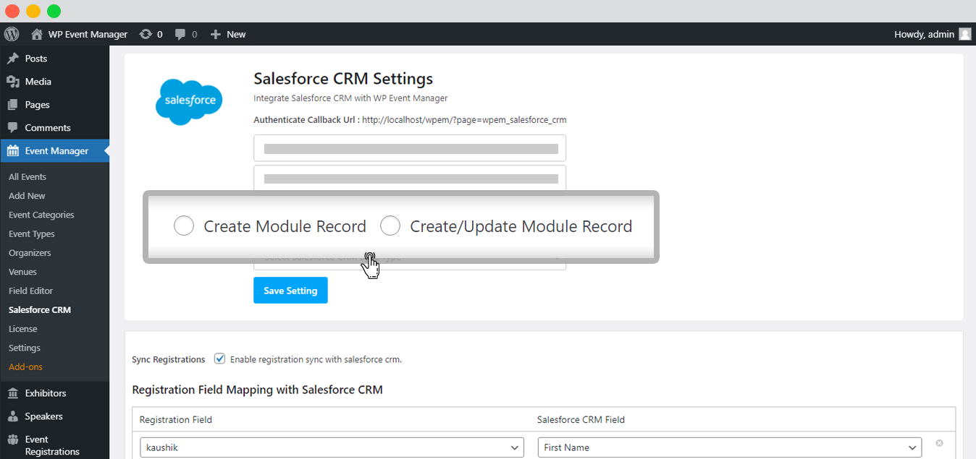Screen dimensions: 976x459
Task: Click the Sync Registrations label
Action: tap(169, 359)
